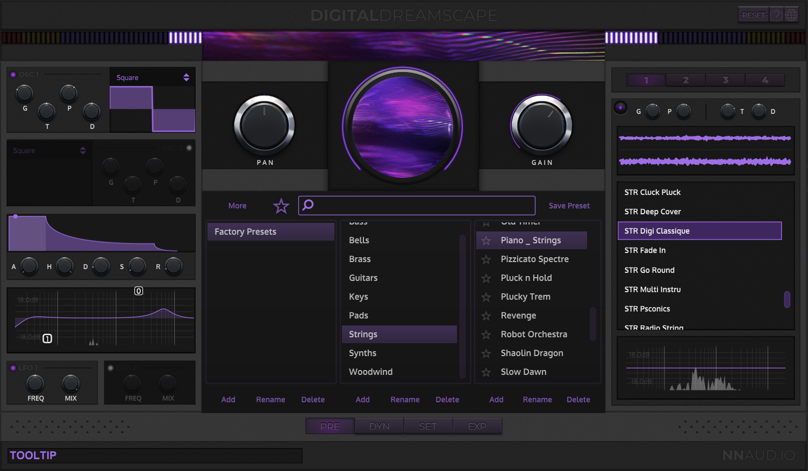Click the More button
The width and height of the screenshot is (808, 471).
click(238, 206)
